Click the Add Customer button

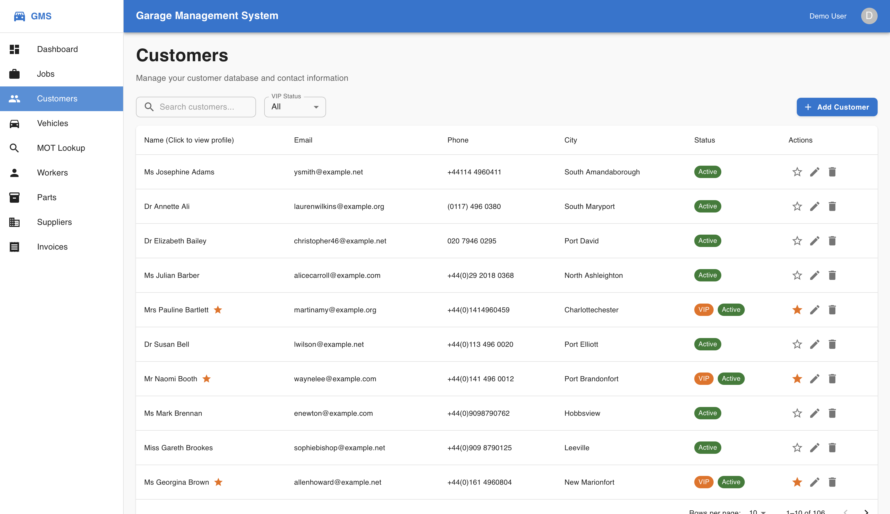(x=837, y=107)
